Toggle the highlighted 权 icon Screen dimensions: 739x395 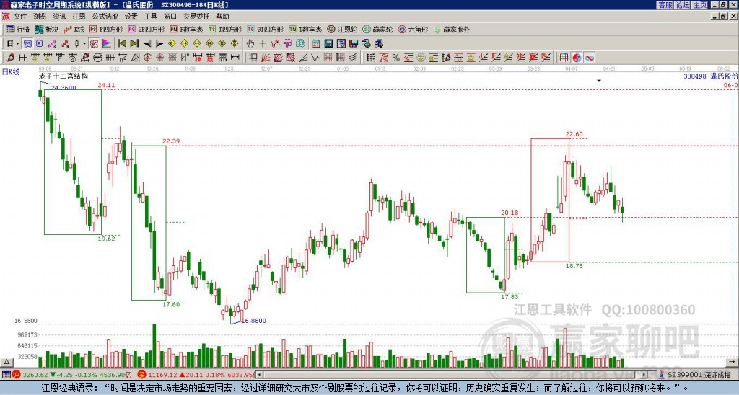(95, 43)
